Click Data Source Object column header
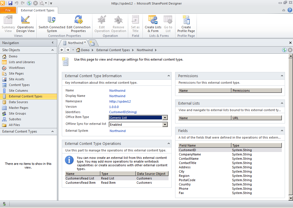 (x=152, y=174)
